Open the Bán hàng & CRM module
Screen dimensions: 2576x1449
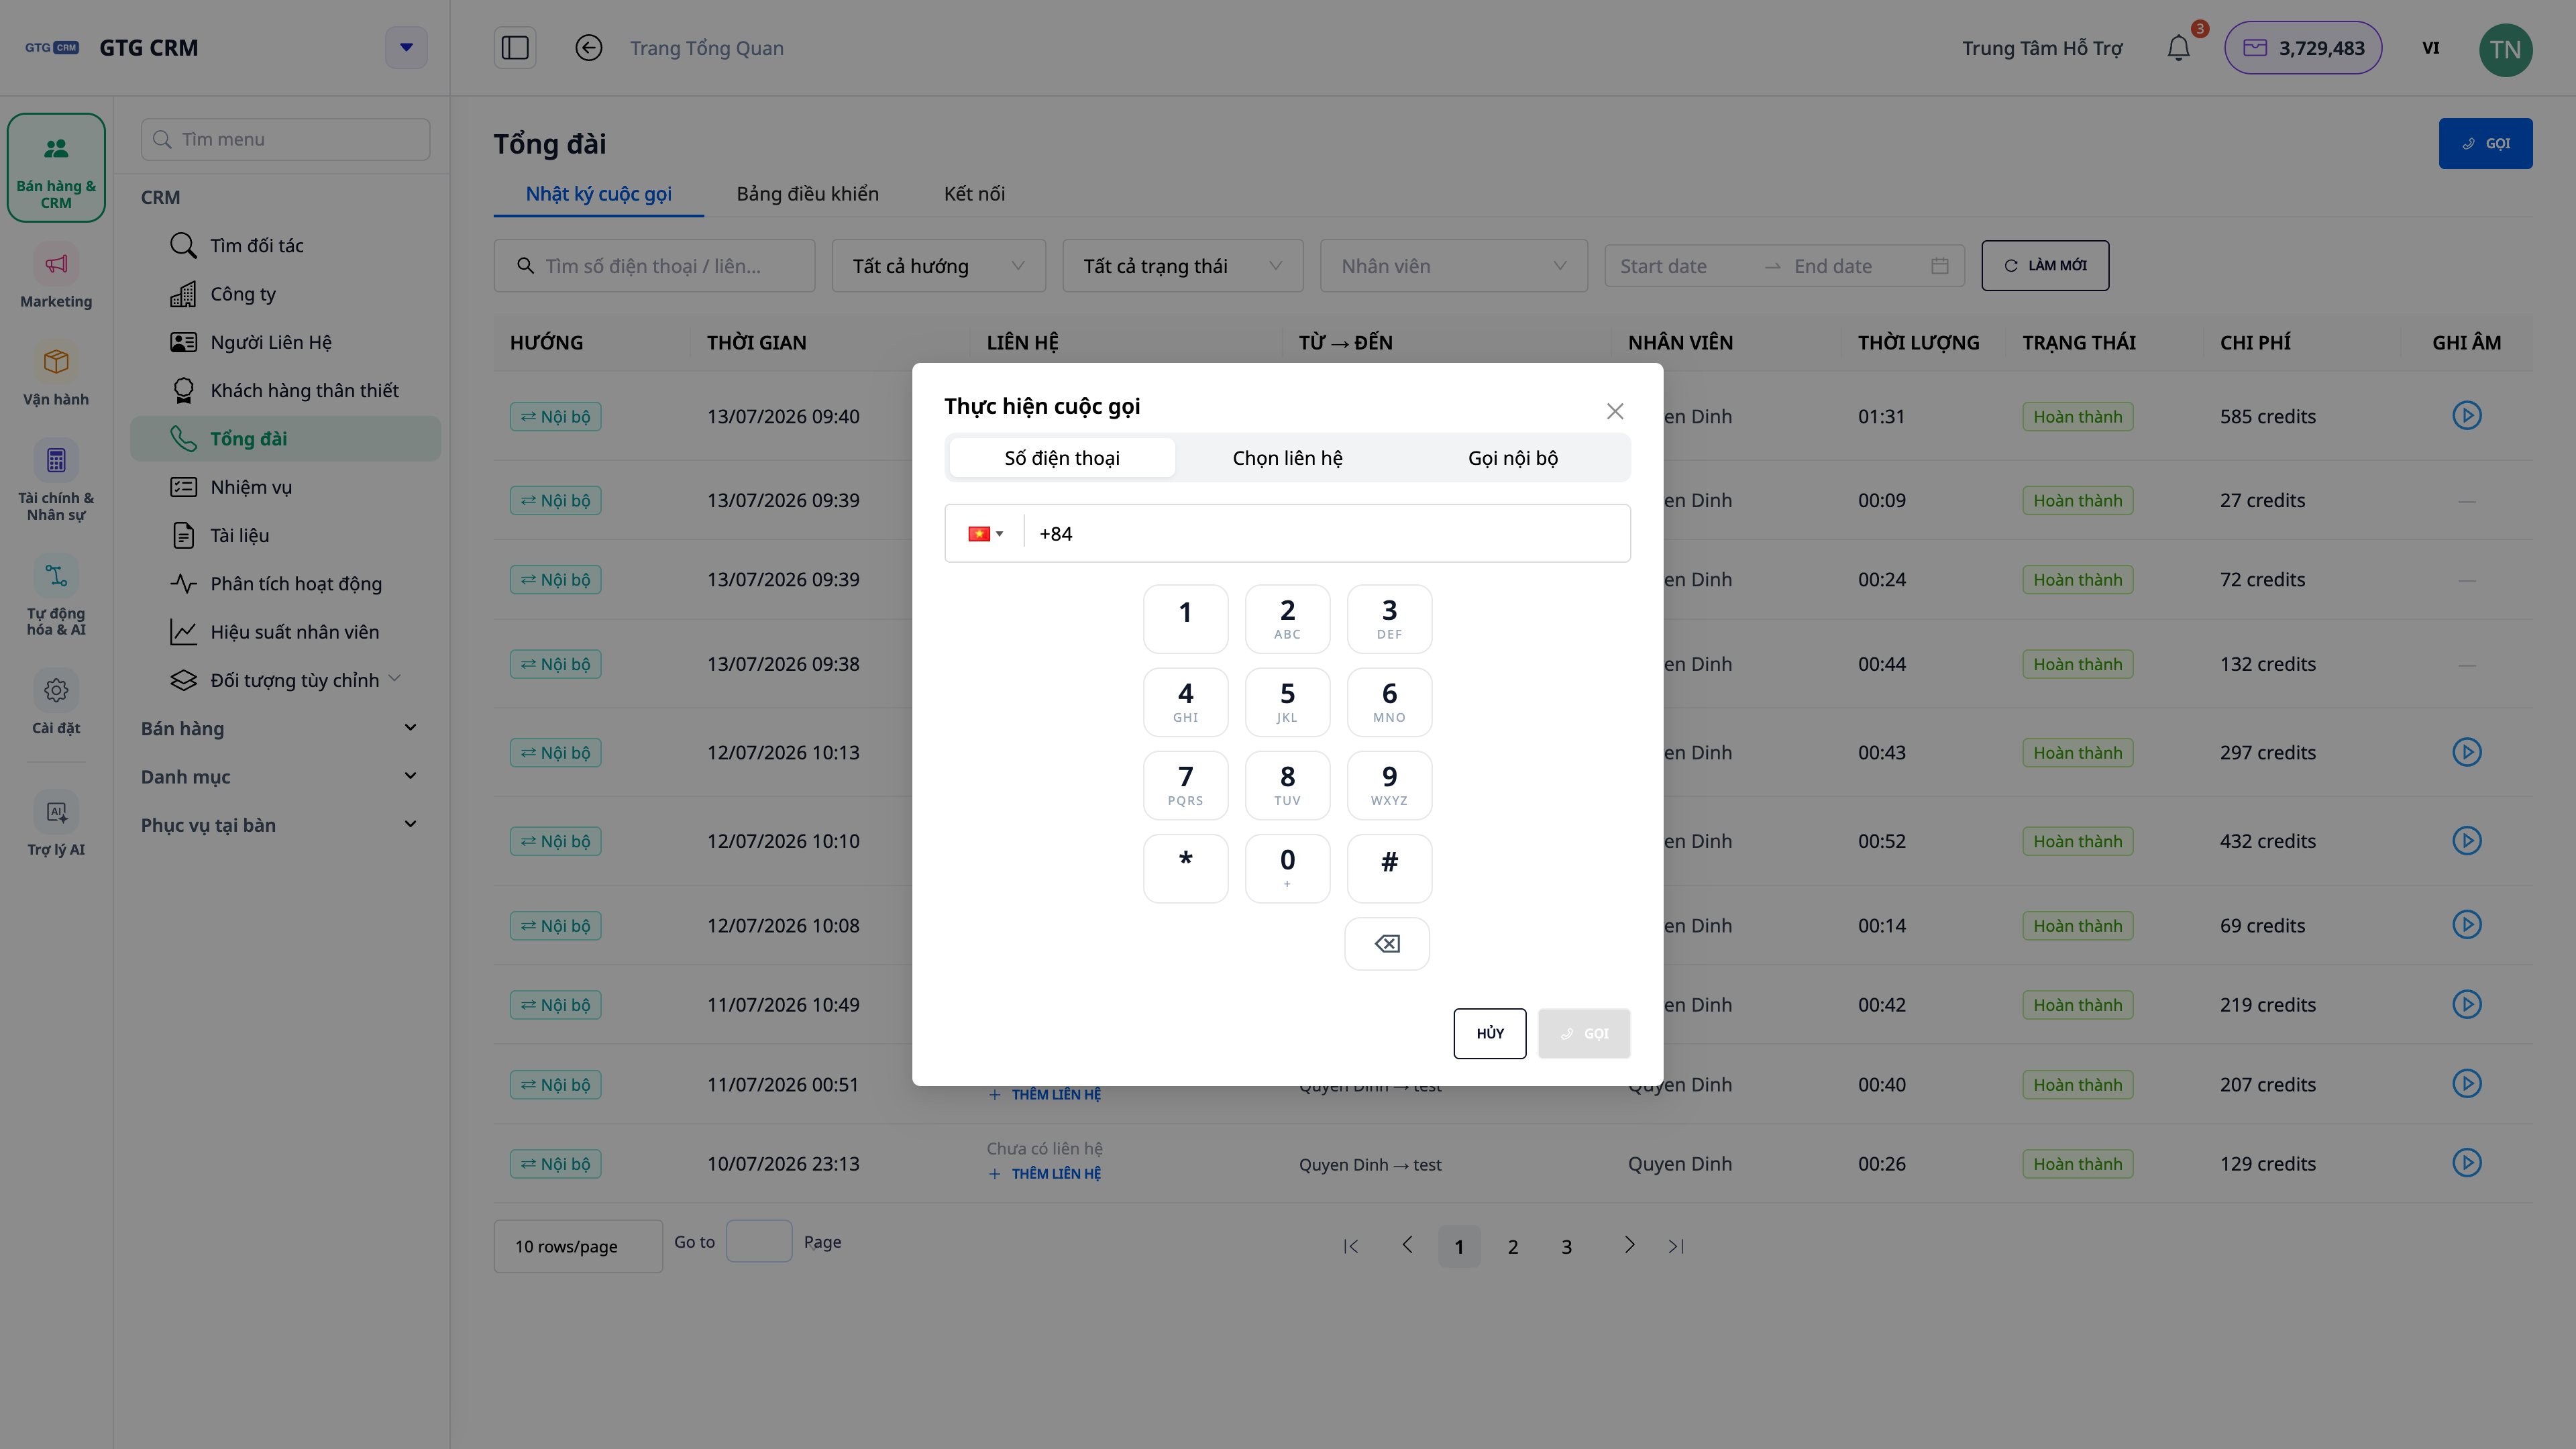pos(56,168)
